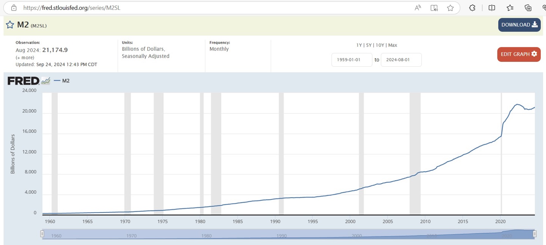This screenshot has width=546, height=245.
Task: Click the end date field 2024-08-01
Action: pos(401,60)
